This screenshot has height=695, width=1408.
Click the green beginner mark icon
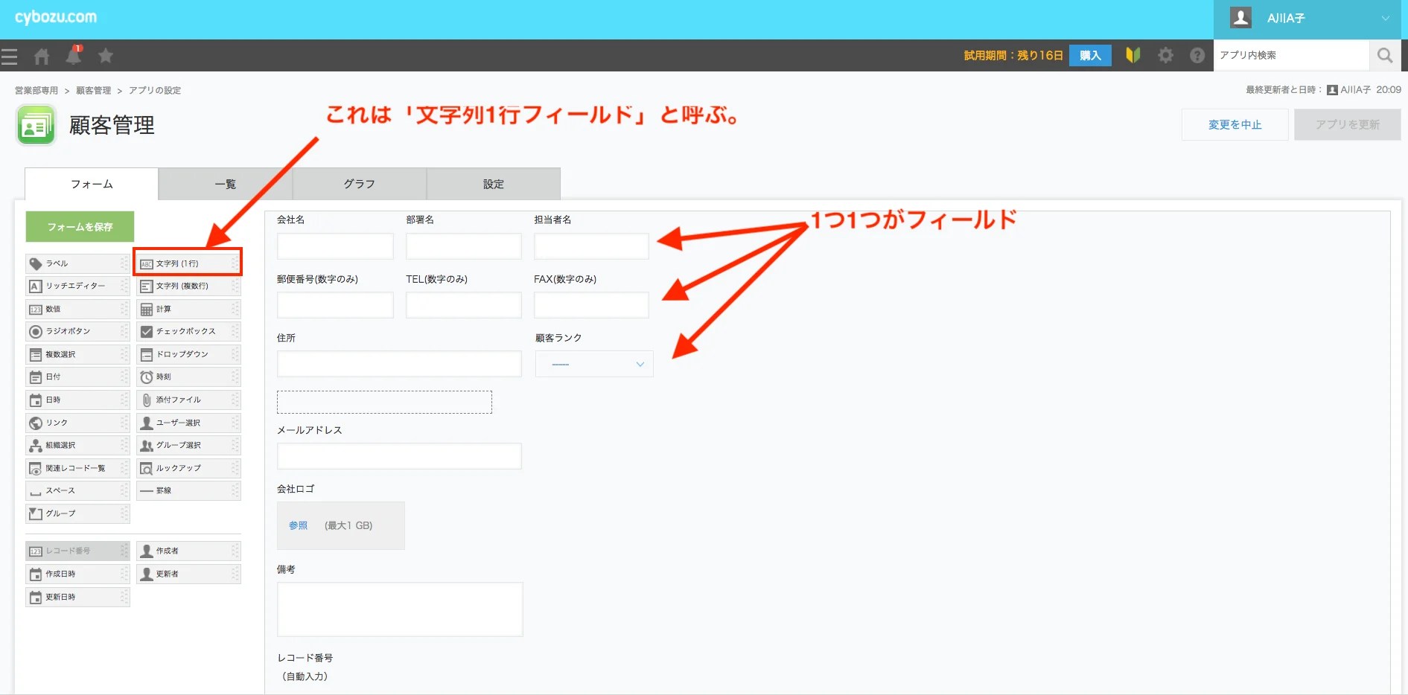[x=1133, y=56]
